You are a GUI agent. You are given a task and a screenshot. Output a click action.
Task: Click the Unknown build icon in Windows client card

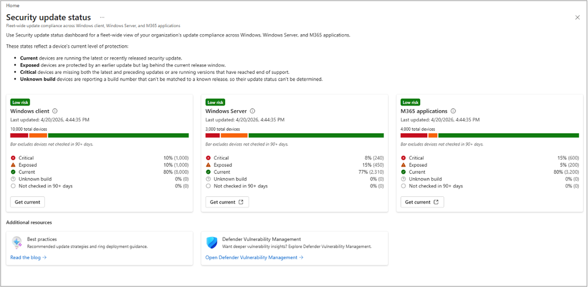point(13,179)
